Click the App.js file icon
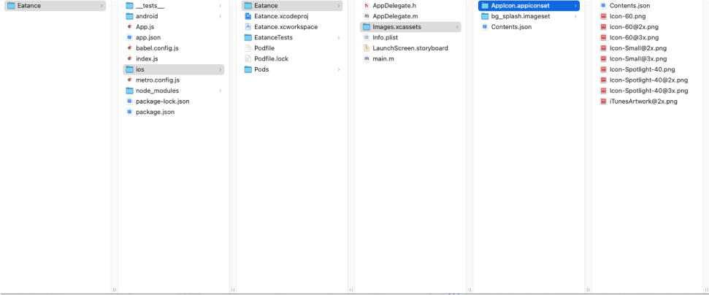The width and height of the screenshot is (709, 295). tap(129, 26)
